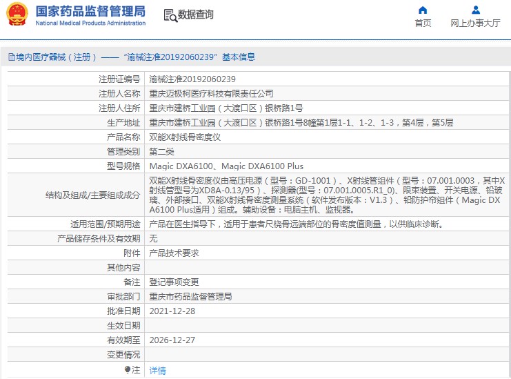
Task: Click National Medical Products Administration subtitle
Action: 90,23
